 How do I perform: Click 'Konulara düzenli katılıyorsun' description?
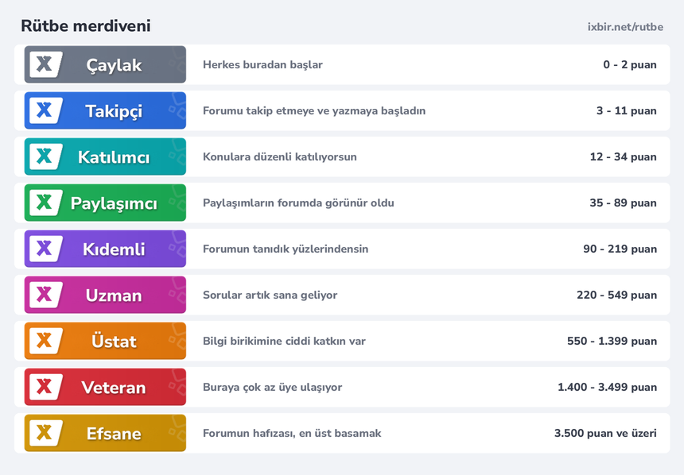click(280, 157)
